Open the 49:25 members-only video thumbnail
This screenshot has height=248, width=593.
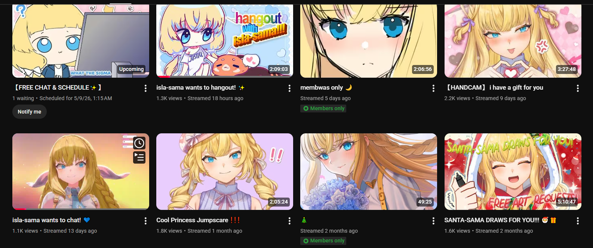tap(369, 171)
